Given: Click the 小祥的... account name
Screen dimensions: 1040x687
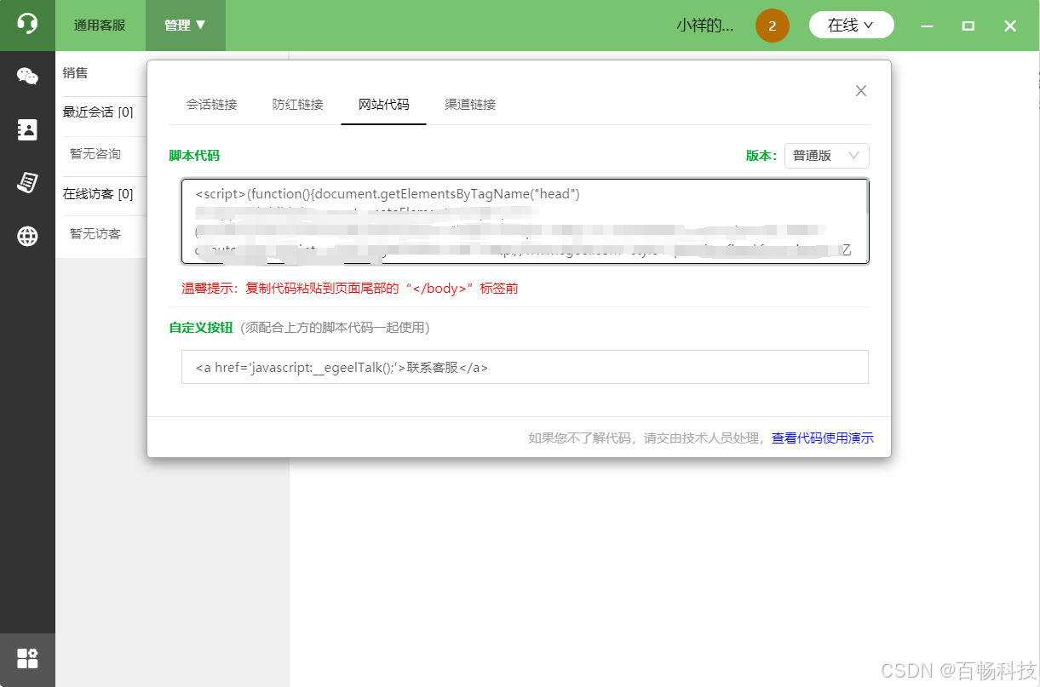Looking at the screenshot, I should [705, 26].
